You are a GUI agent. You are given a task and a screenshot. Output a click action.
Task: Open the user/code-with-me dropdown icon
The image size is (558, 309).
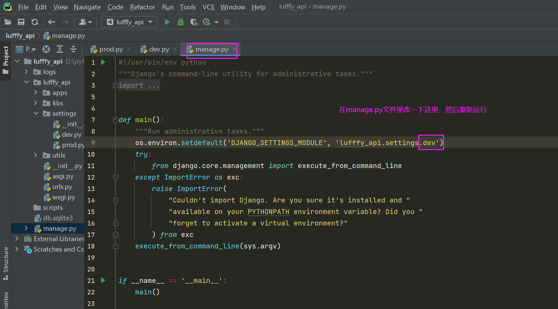pos(85,22)
